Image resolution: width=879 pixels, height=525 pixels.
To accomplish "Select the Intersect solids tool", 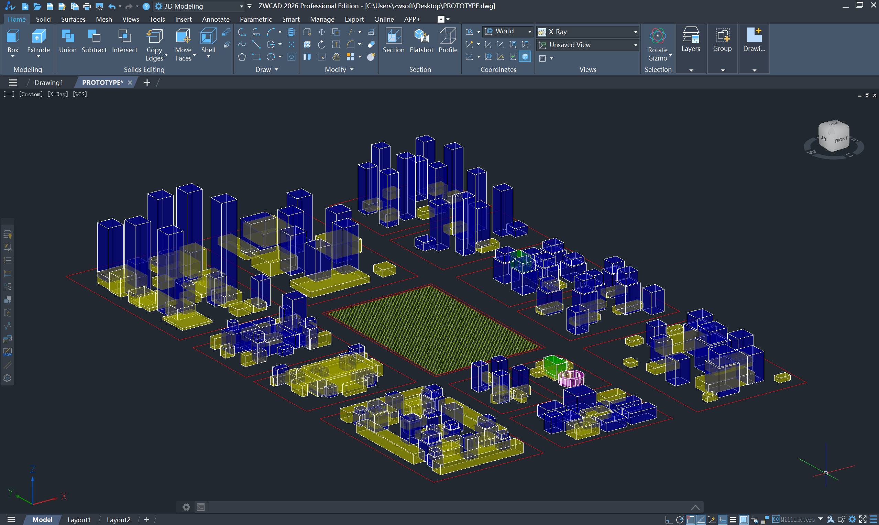I will 124,41.
